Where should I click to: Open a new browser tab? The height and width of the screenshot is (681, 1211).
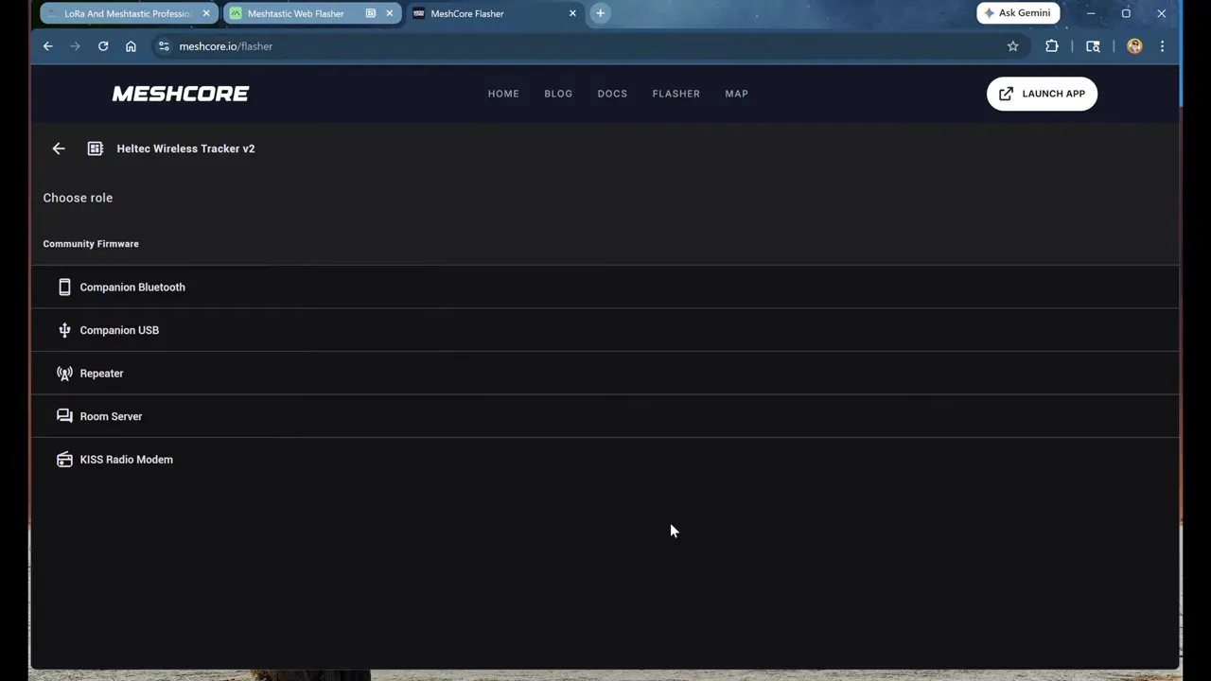[x=600, y=13]
